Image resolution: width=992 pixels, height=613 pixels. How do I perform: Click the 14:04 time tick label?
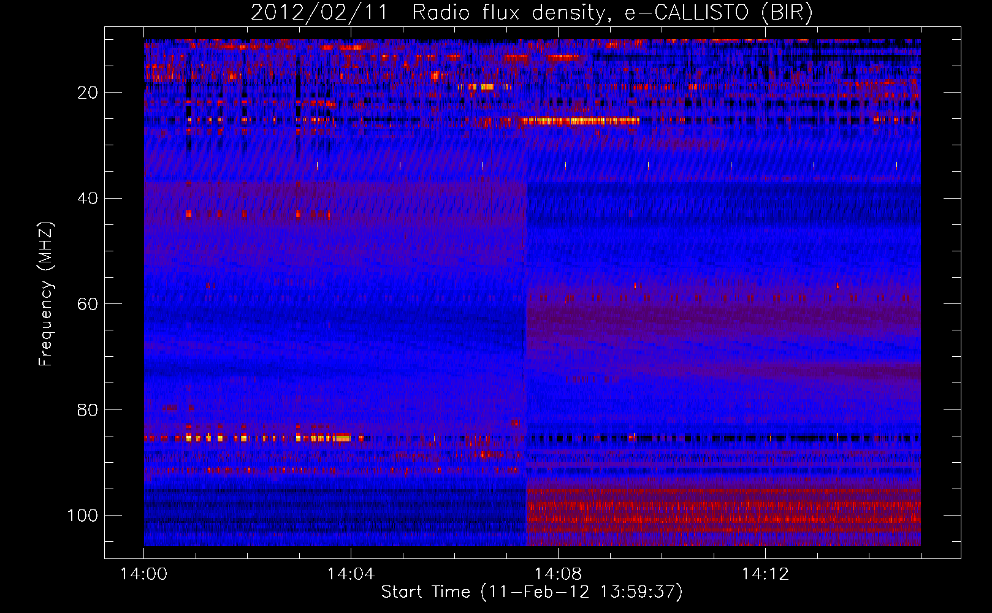[x=351, y=574]
